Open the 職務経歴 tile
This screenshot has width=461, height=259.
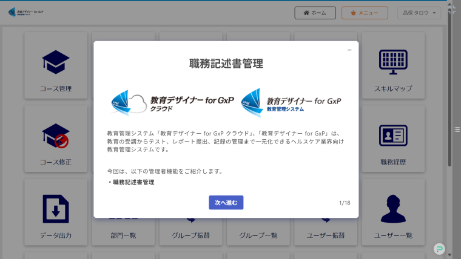[x=393, y=139]
